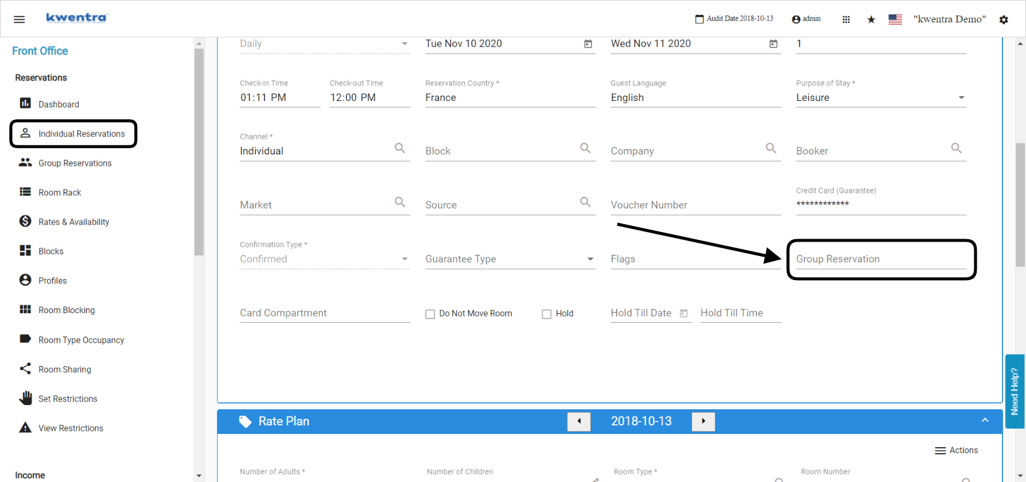Click the Audit Date calendar icon
Screen dimensions: 1026x482
[699, 19]
